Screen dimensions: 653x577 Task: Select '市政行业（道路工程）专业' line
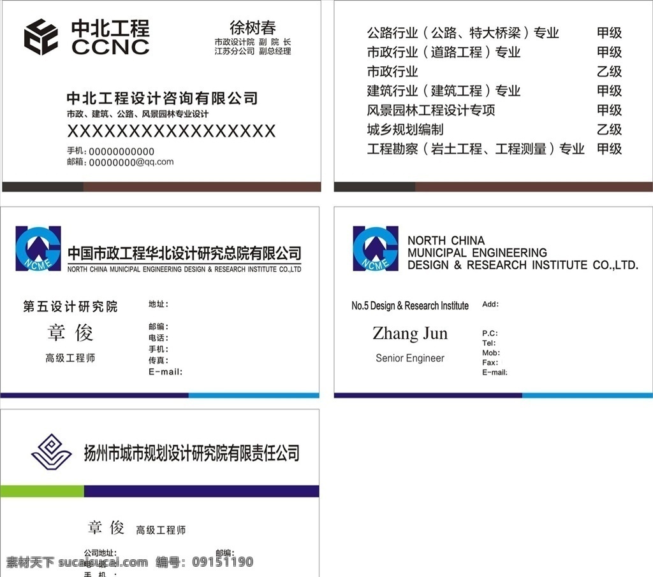[x=444, y=52]
